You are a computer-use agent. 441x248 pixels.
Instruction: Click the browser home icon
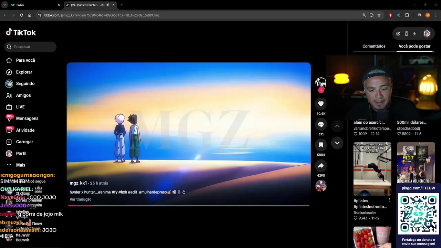coord(30,15)
